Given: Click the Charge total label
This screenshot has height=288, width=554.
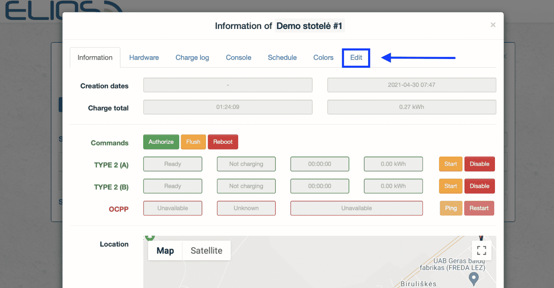Looking at the screenshot, I should pyautogui.click(x=108, y=108).
